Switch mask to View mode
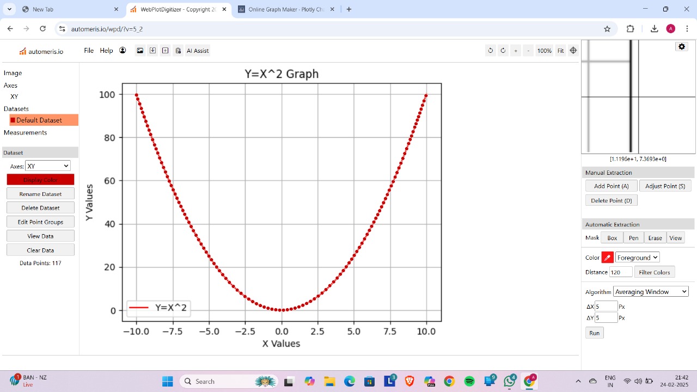The height and width of the screenshot is (392, 697). (x=675, y=237)
